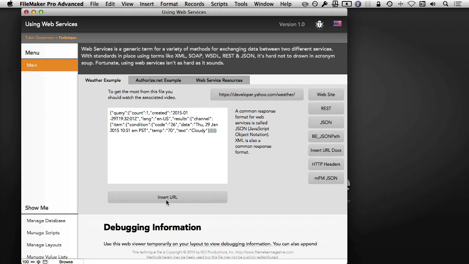The height and width of the screenshot is (264, 469).
Task: Click the Bluetooth icon in menu bar
Action: click(x=400, y=4)
